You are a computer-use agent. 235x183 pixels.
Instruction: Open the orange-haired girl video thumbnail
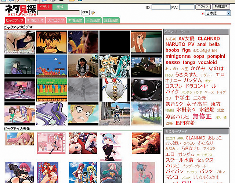click(x=147, y=42)
